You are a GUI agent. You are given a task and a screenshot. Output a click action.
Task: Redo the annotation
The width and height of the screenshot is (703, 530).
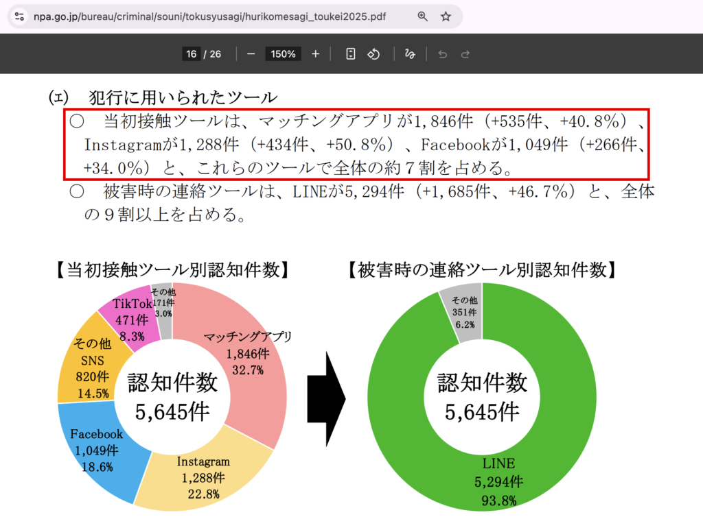click(465, 54)
